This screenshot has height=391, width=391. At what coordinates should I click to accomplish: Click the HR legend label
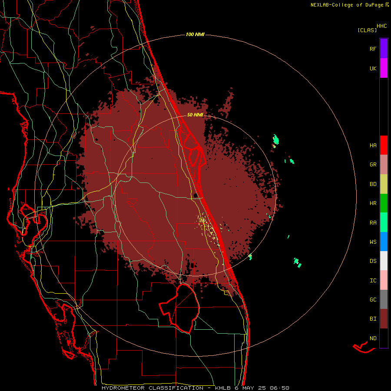coord(373,203)
